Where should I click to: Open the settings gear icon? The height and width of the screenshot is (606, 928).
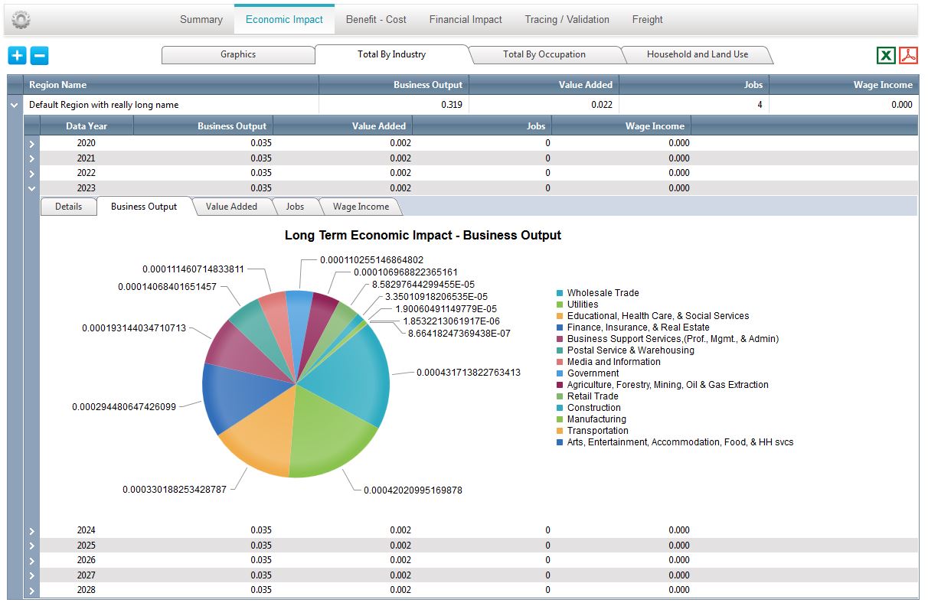21,20
